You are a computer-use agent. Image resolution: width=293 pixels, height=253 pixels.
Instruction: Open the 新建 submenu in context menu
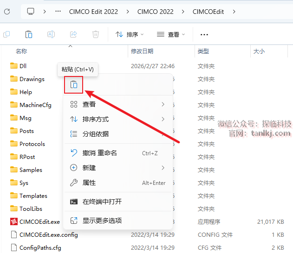[x=118, y=168]
